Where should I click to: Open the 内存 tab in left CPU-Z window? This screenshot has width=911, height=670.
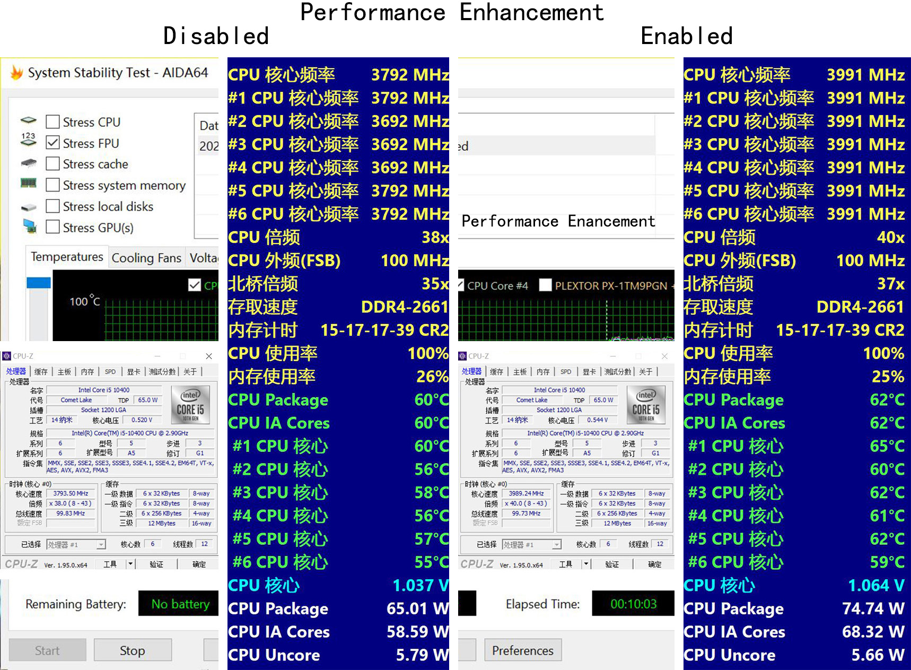coord(87,372)
